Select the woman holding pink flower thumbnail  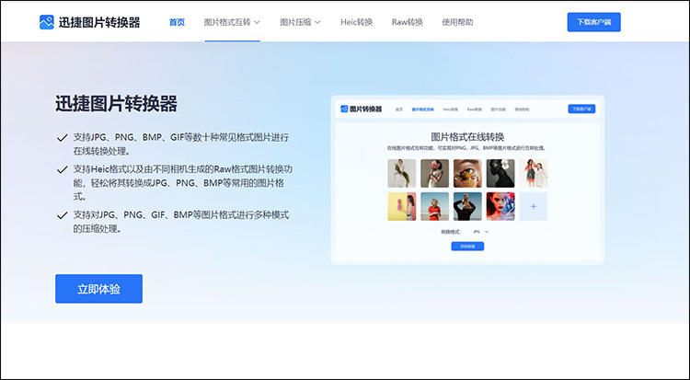(x=435, y=174)
